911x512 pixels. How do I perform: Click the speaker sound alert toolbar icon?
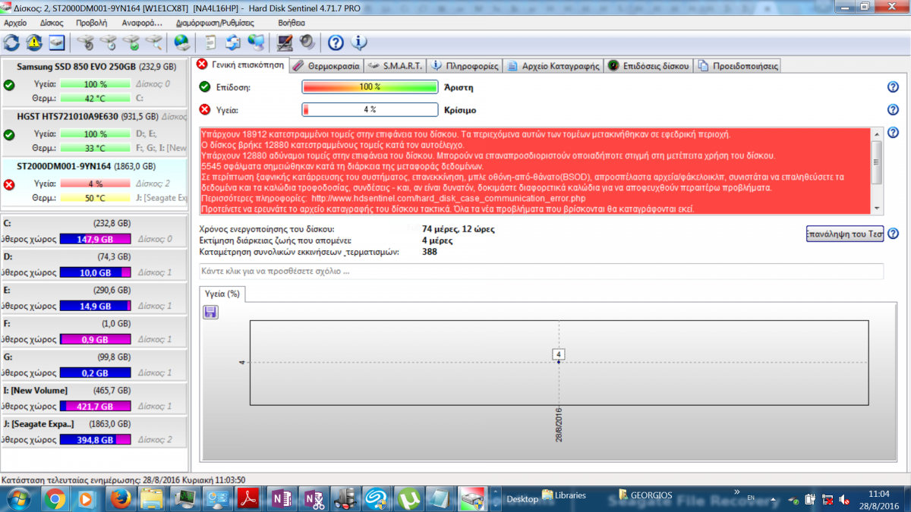[307, 42]
